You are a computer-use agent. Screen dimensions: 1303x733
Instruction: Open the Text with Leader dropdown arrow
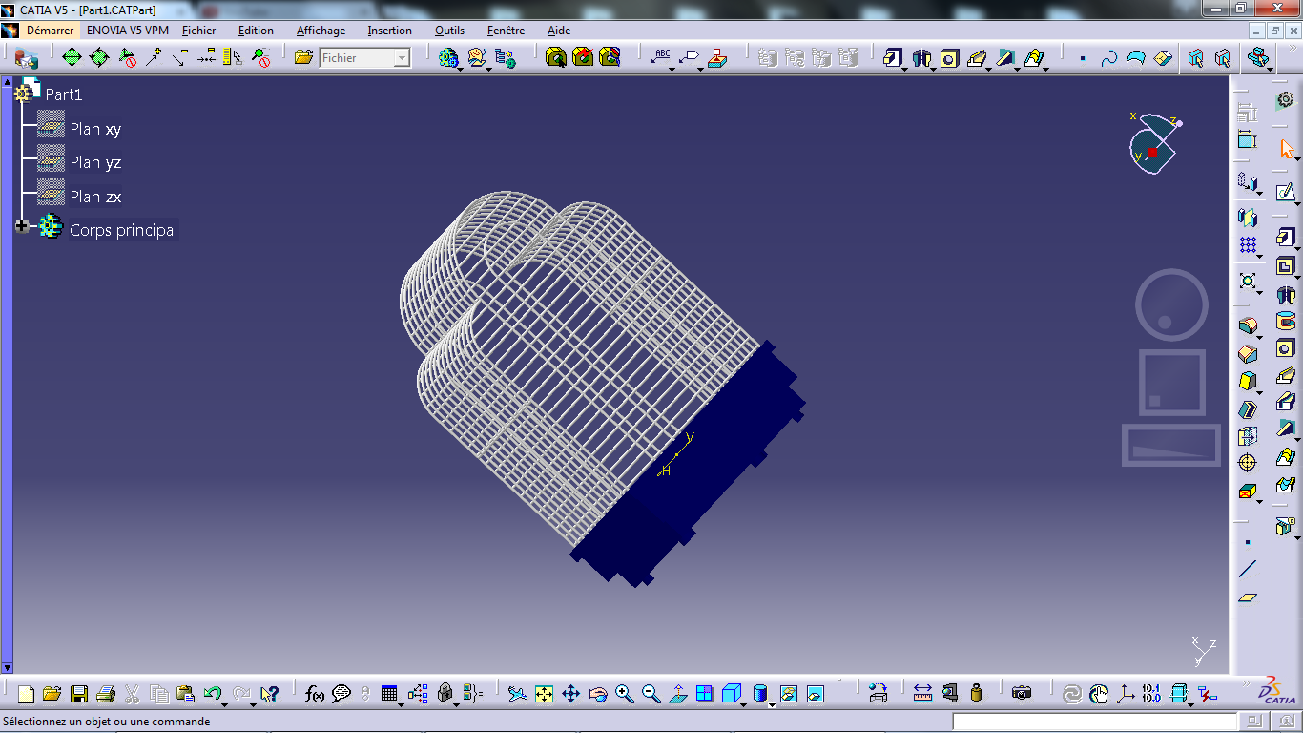click(x=672, y=68)
